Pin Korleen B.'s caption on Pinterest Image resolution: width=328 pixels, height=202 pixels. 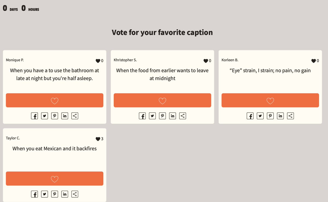pyautogui.click(x=270, y=116)
